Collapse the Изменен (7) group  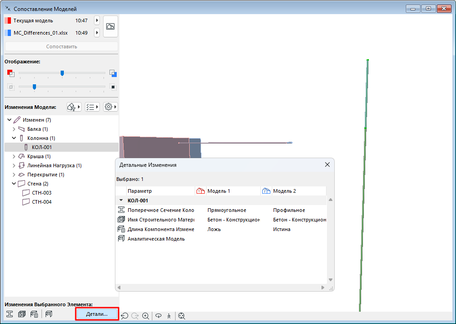tap(9, 120)
